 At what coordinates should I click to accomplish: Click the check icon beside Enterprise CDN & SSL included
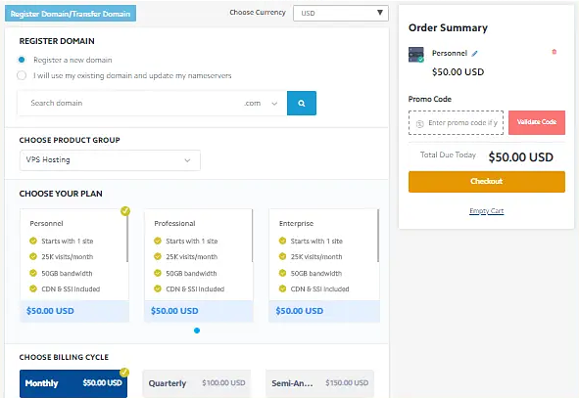pyautogui.click(x=282, y=288)
